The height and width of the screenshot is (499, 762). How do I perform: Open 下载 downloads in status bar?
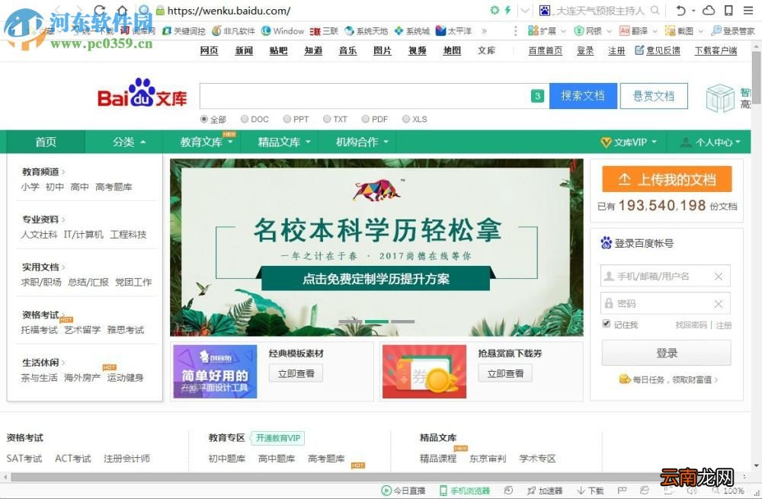click(590, 491)
